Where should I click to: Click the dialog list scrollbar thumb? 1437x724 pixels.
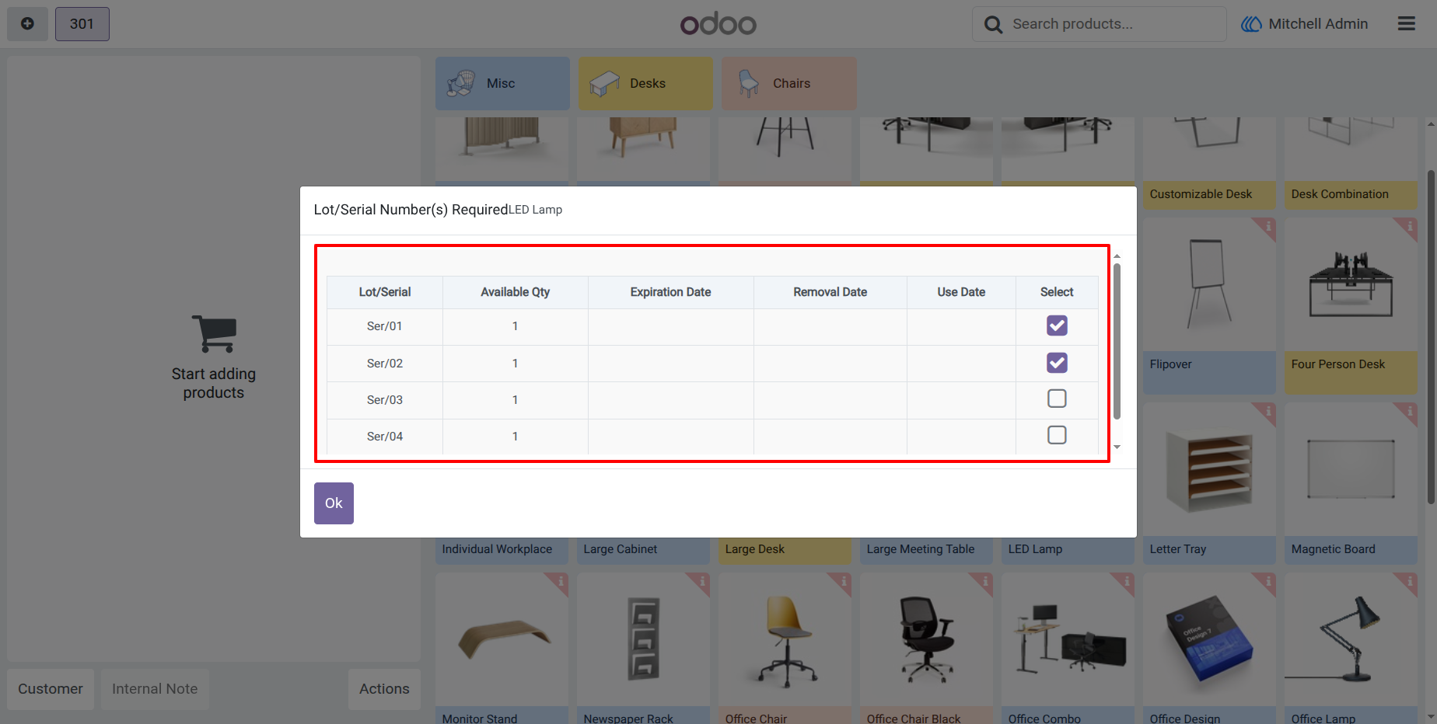click(x=1117, y=341)
